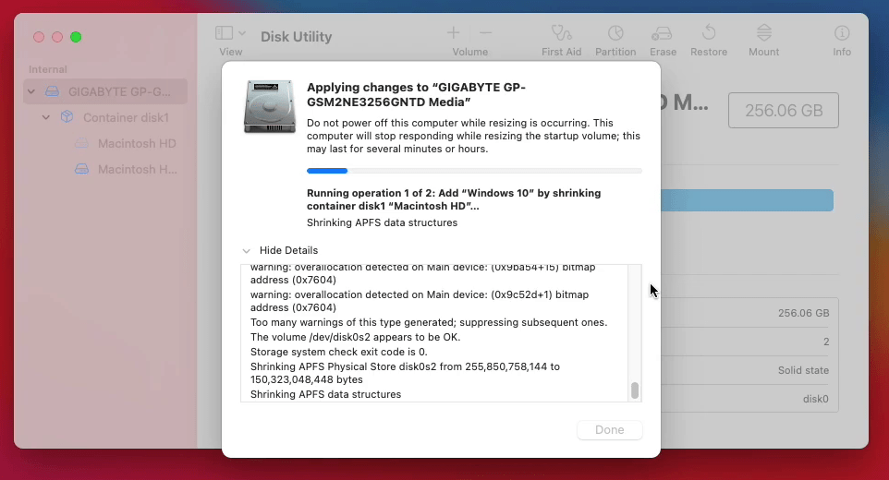Image resolution: width=889 pixels, height=480 pixels.
Task: Select Container disk1 in sidebar
Action: point(126,117)
